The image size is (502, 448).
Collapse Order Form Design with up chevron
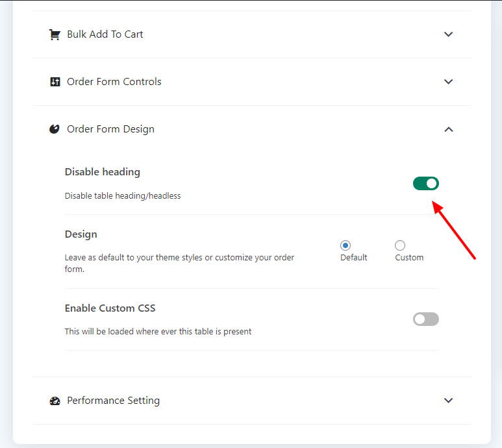(448, 129)
